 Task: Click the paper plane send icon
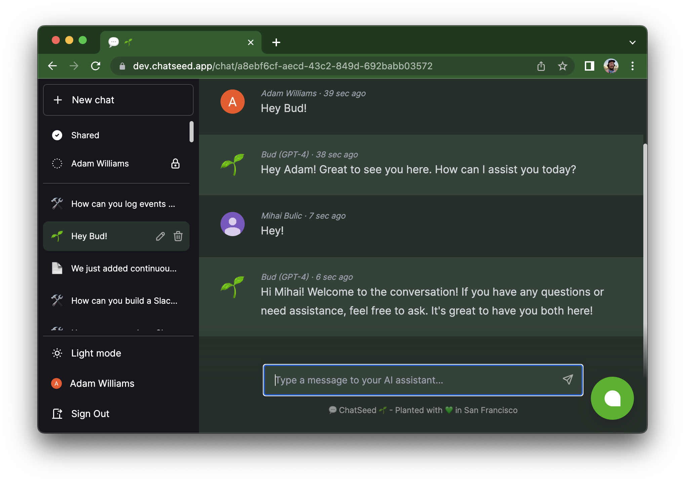568,380
